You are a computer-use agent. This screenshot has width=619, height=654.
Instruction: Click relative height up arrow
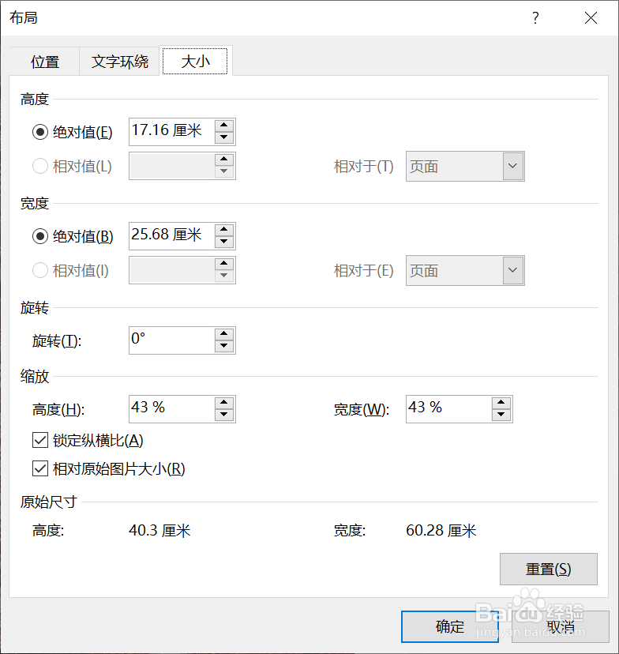click(224, 160)
